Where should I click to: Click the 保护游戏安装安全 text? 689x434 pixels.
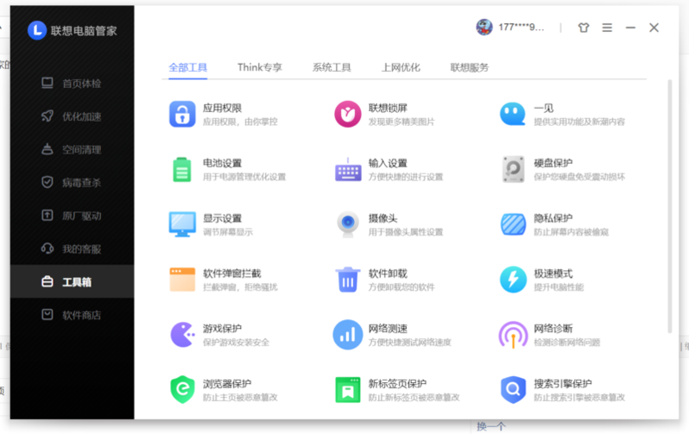(x=236, y=343)
